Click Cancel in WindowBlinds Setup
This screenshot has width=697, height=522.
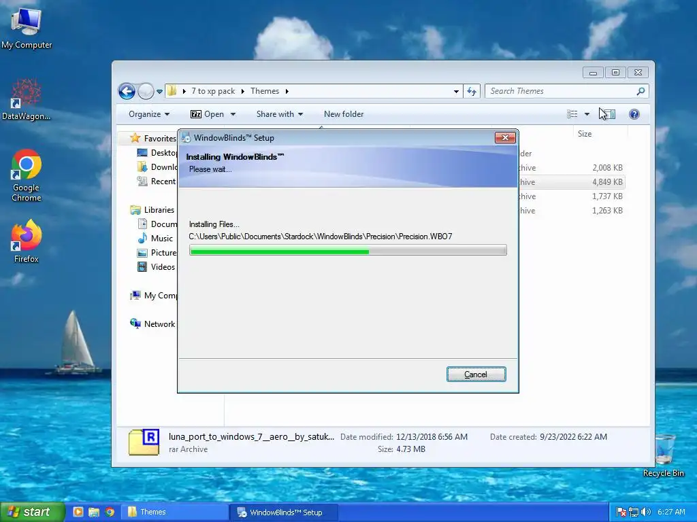[476, 375]
